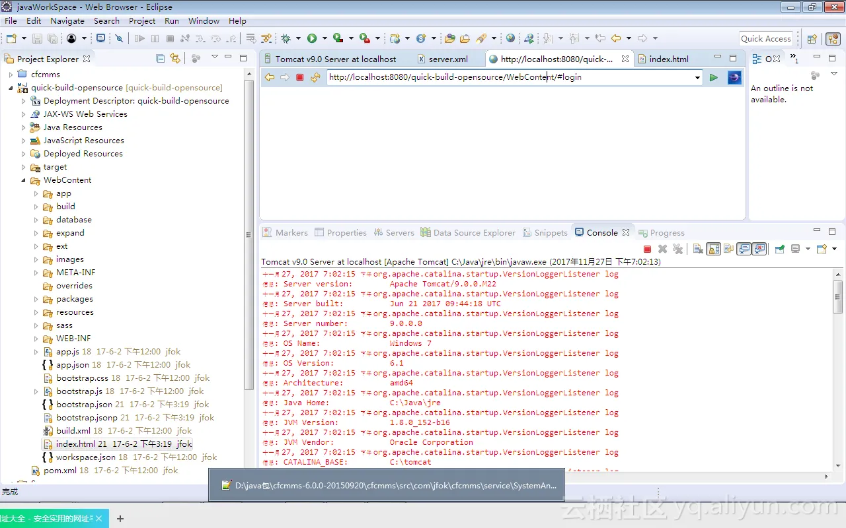Open the Navigate menu

pyautogui.click(x=67, y=20)
